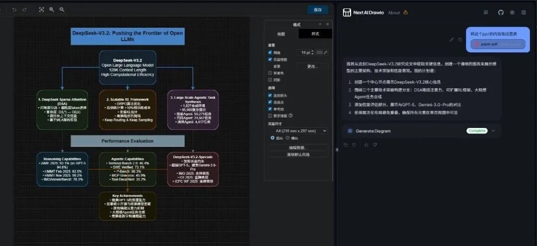This screenshot has height=246, width=537.
Task: Click the grid color swatch
Action: pyautogui.click(x=320, y=53)
